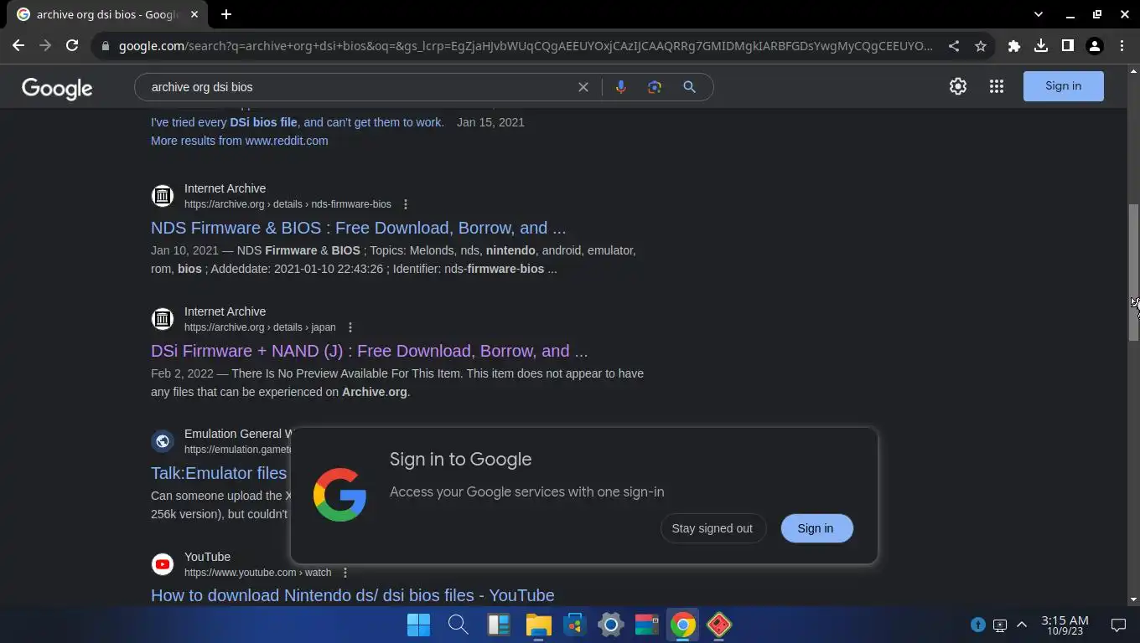Open options menu for japan archive result
The width and height of the screenshot is (1140, 643).
(x=350, y=327)
